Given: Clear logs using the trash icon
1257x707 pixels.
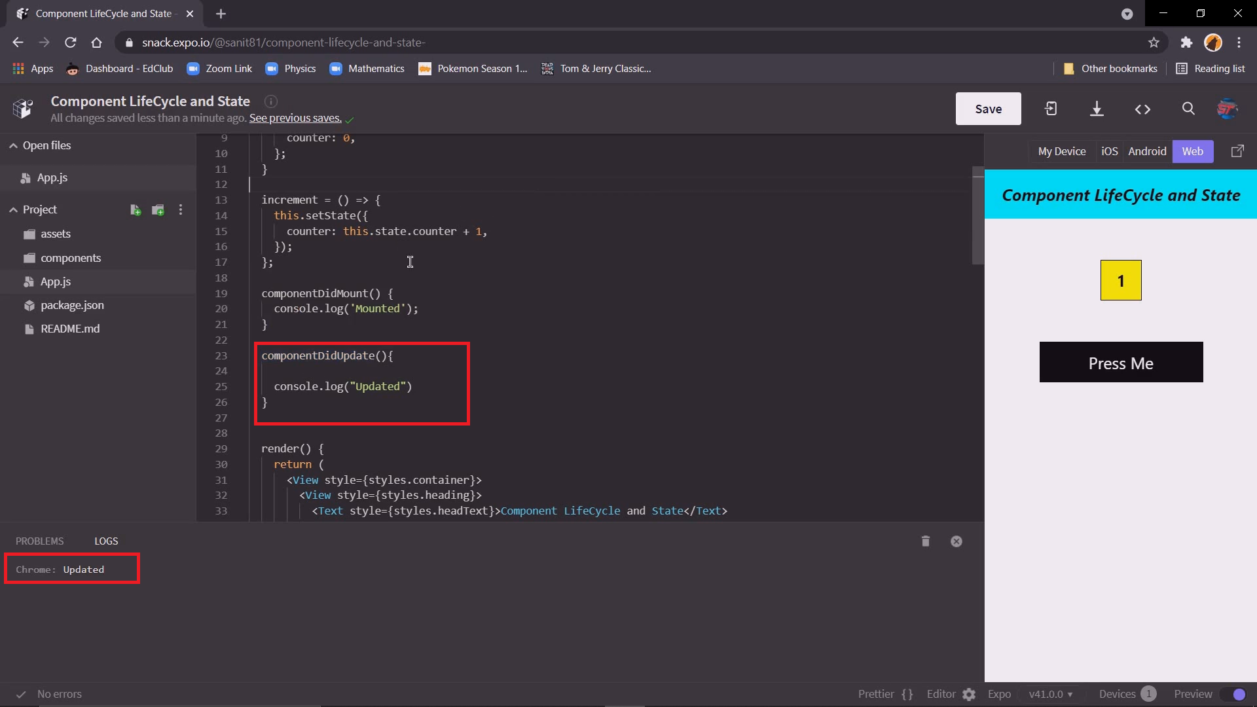Looking at the screenshot, I should (925, 541).
